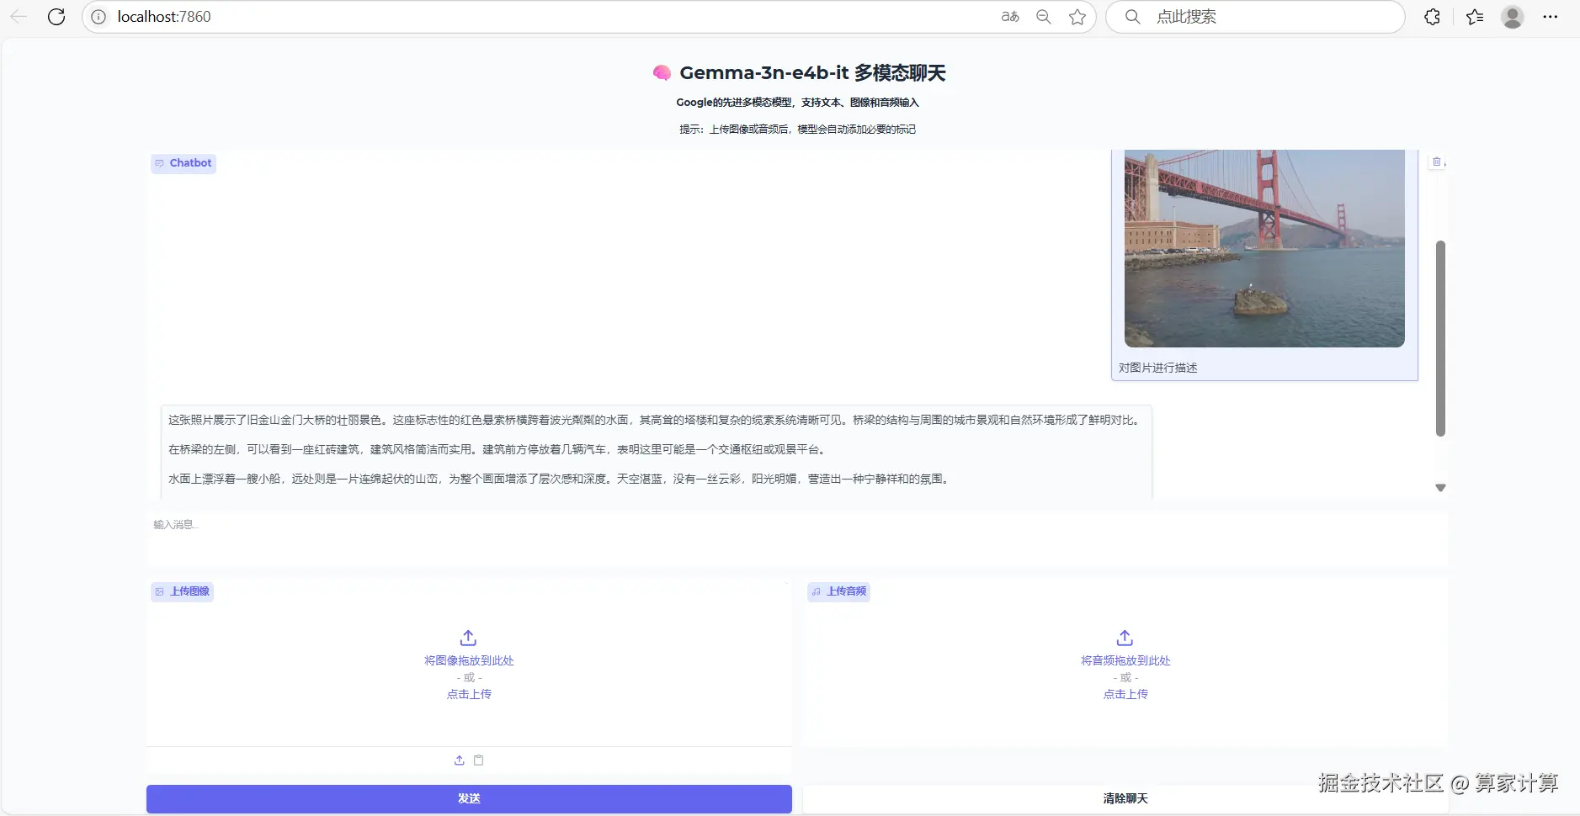Click the 上传图像 panel label
Viewport: 1580px width, 816px height.
point(183,591)
